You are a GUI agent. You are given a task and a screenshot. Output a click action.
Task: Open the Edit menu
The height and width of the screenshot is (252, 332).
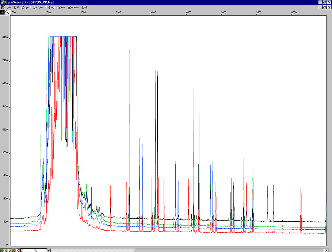click(x=16, y=7)
